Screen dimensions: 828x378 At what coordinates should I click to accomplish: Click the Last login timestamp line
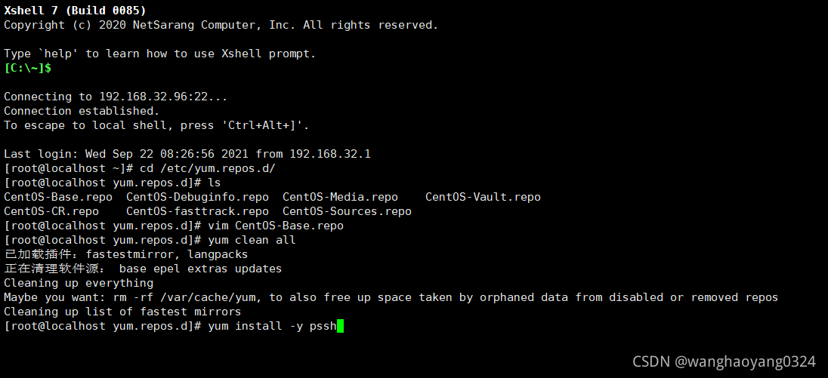click(x=187, y=154)
